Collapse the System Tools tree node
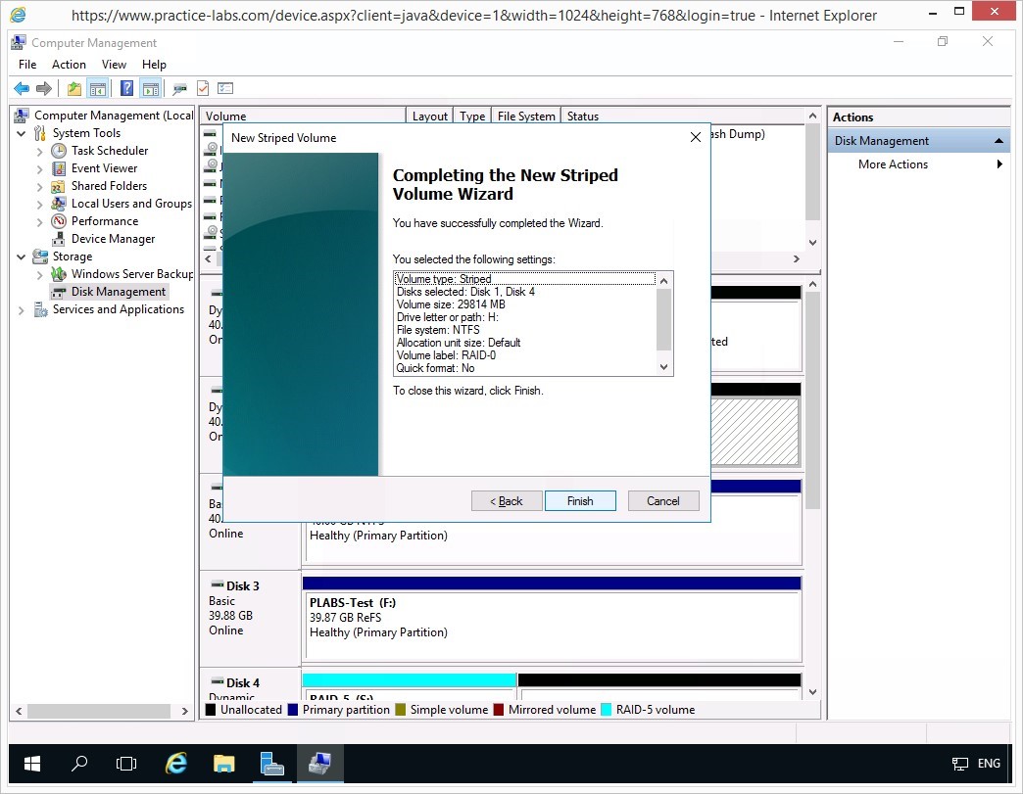 (x=22, y=134)
